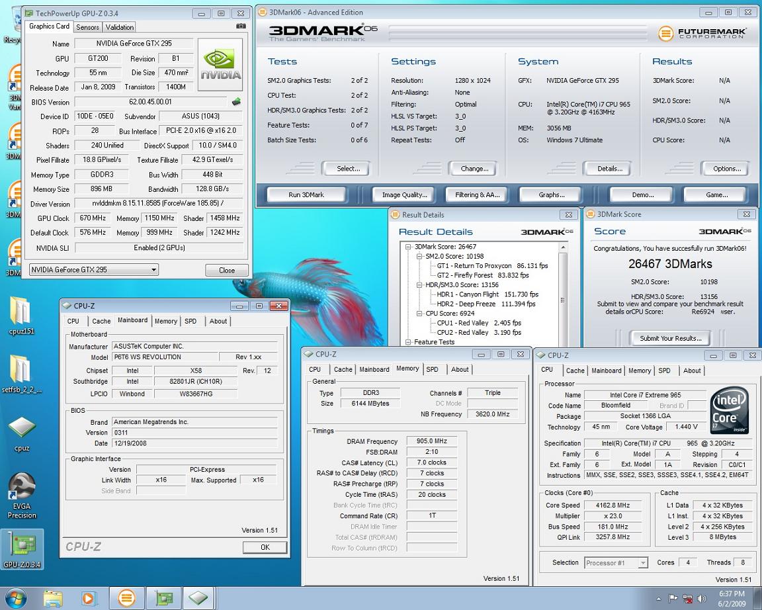The image size is (762, 610).
Task: Click the Futuremark Corporation logo
Action: [x=702, y=33]
